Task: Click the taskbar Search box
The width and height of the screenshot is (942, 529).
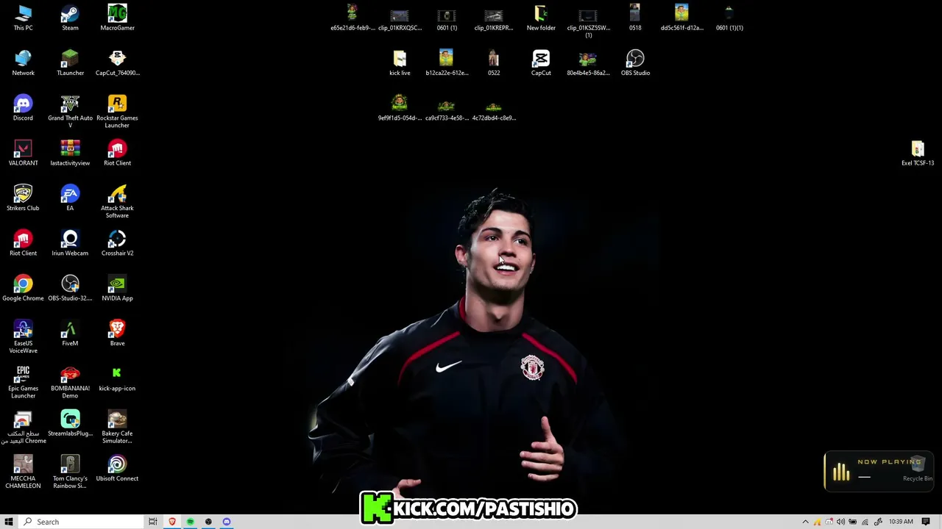Action: [81, 522]
